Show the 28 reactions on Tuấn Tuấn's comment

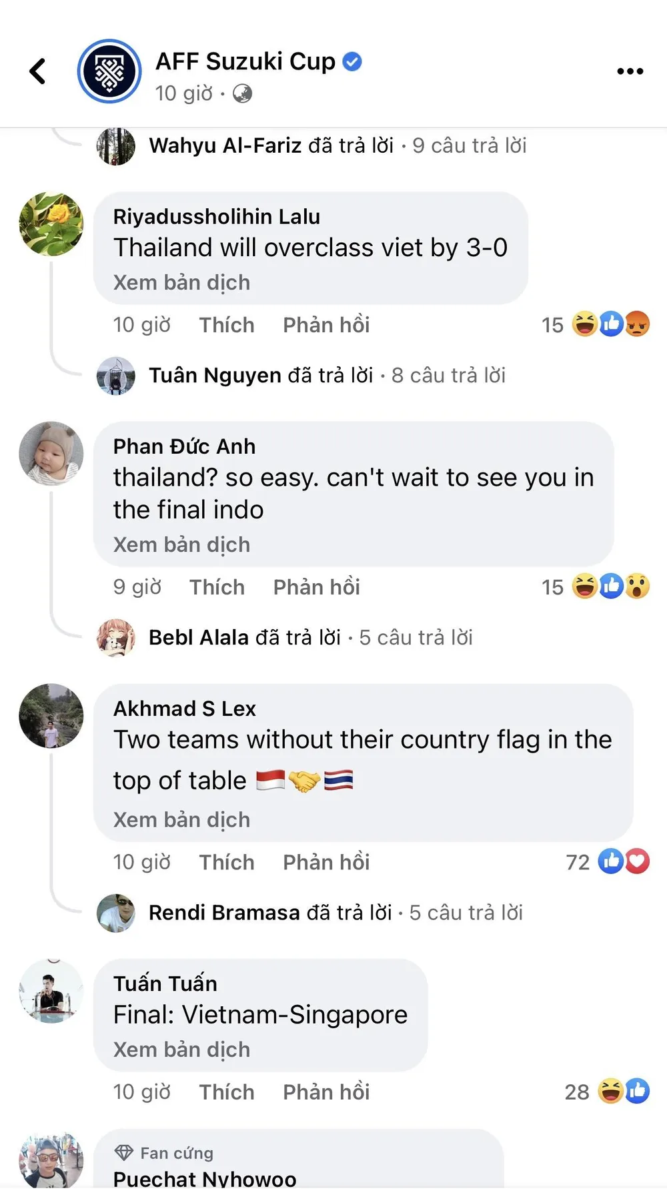607,1092
